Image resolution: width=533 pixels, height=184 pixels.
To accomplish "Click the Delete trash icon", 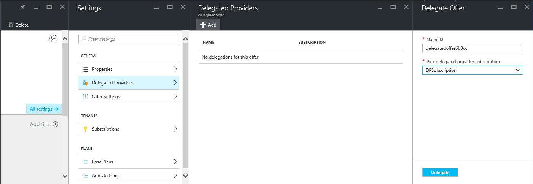I will (x=11, y=25).
